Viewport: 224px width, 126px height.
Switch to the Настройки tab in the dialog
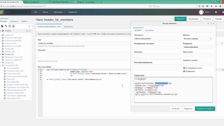149,30
